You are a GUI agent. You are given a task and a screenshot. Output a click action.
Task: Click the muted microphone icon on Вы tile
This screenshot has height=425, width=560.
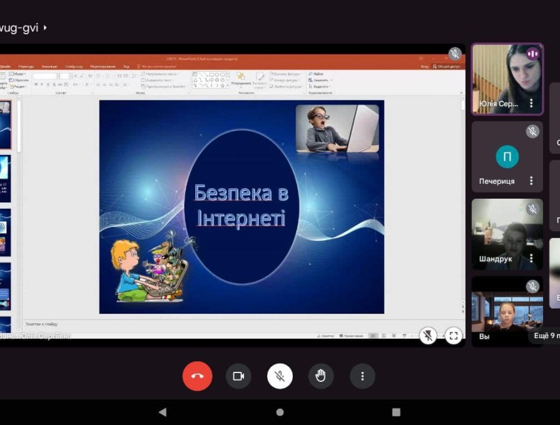(x=532, y=286)
